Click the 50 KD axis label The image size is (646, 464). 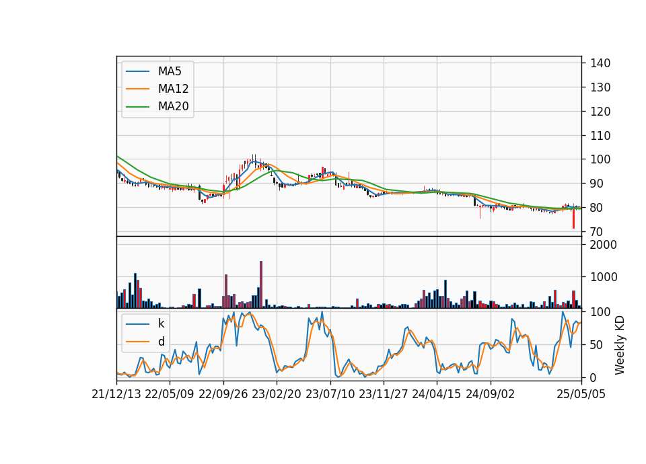coord(597,345)
